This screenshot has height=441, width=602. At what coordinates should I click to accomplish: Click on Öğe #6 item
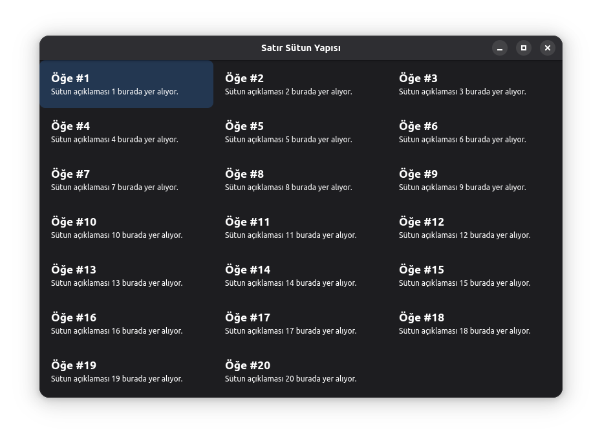pyautogui.click(x=474, y=133)
